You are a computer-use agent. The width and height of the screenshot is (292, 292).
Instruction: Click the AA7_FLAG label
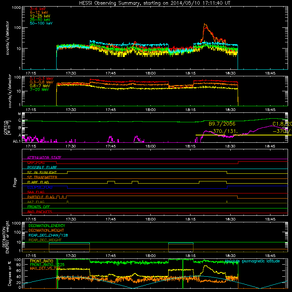click(x=36, y=202)
